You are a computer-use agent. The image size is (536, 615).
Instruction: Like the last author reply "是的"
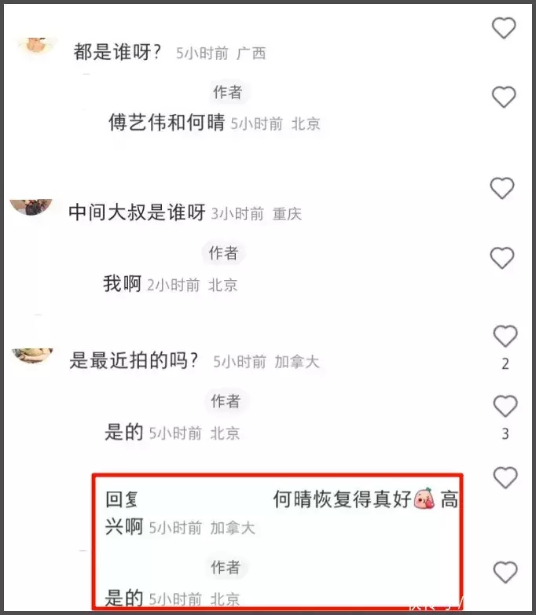tap(505, 573)
